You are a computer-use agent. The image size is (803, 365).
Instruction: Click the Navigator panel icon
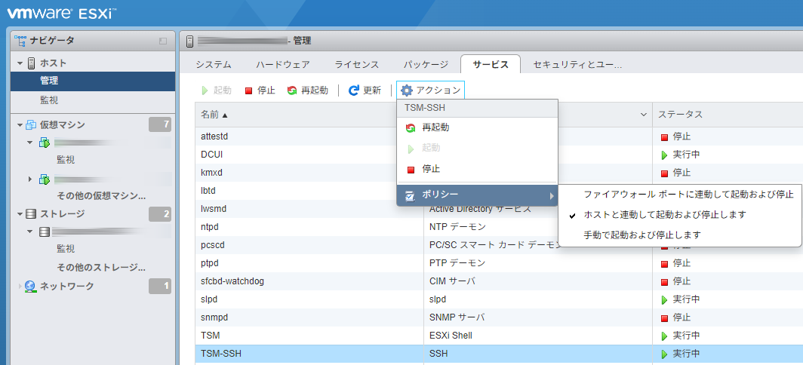(x=20, y=41)
